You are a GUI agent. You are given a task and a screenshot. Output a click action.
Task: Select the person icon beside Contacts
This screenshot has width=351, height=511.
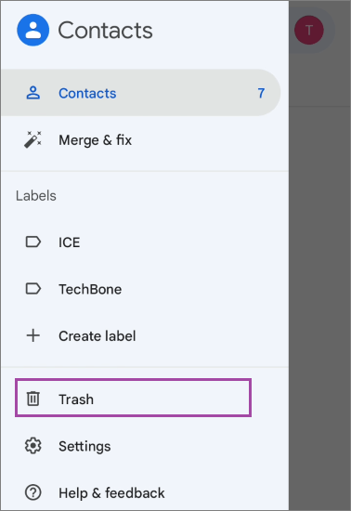[x=32, y=93]
